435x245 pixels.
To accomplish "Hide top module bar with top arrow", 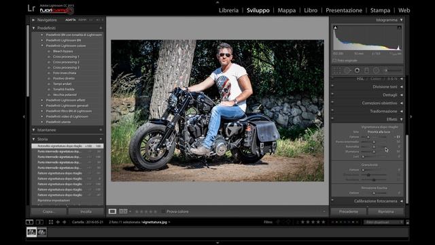I will [217, 2].
